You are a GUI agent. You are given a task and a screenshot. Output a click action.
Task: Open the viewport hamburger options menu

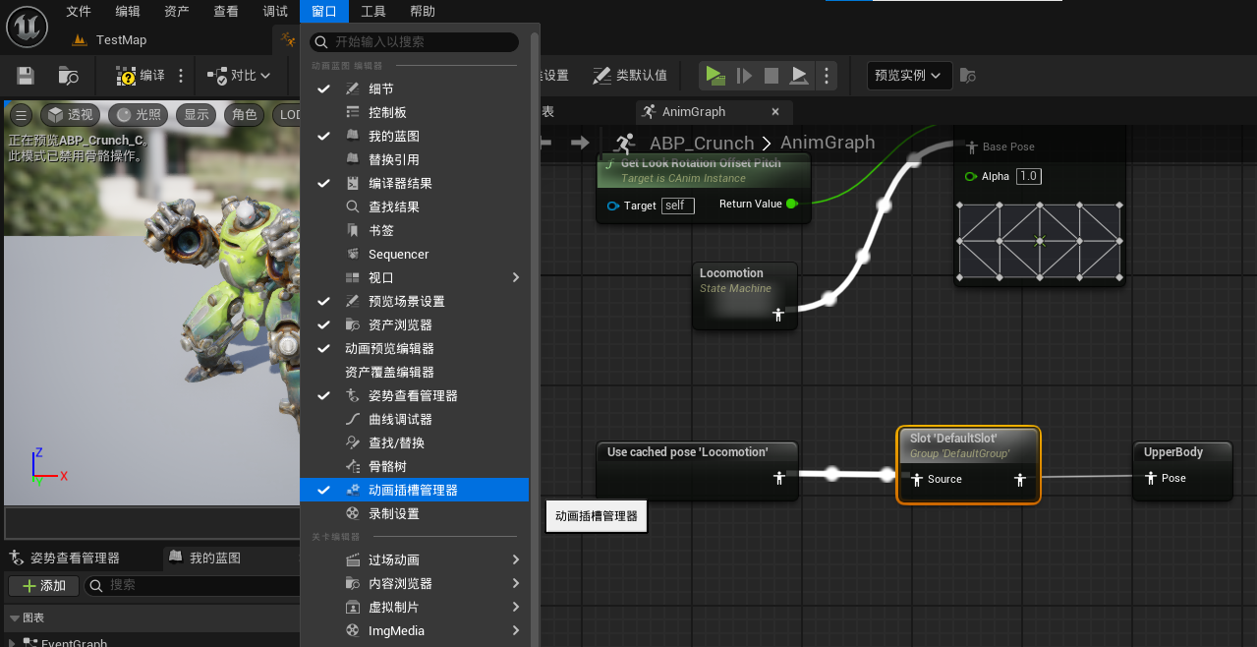click(21, 115)
